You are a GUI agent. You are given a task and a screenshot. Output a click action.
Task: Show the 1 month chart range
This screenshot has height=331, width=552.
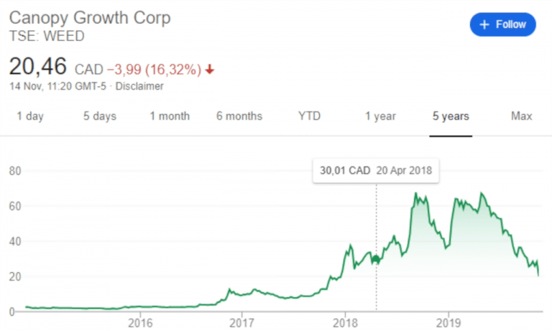click(x=170, y=116)
